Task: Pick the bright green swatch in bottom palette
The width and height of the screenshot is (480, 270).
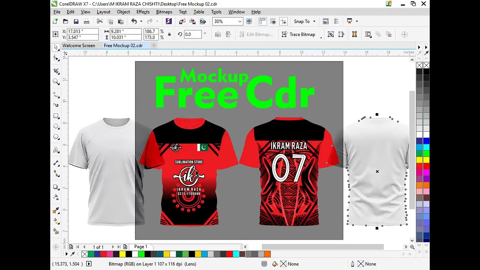Action: 141,254
